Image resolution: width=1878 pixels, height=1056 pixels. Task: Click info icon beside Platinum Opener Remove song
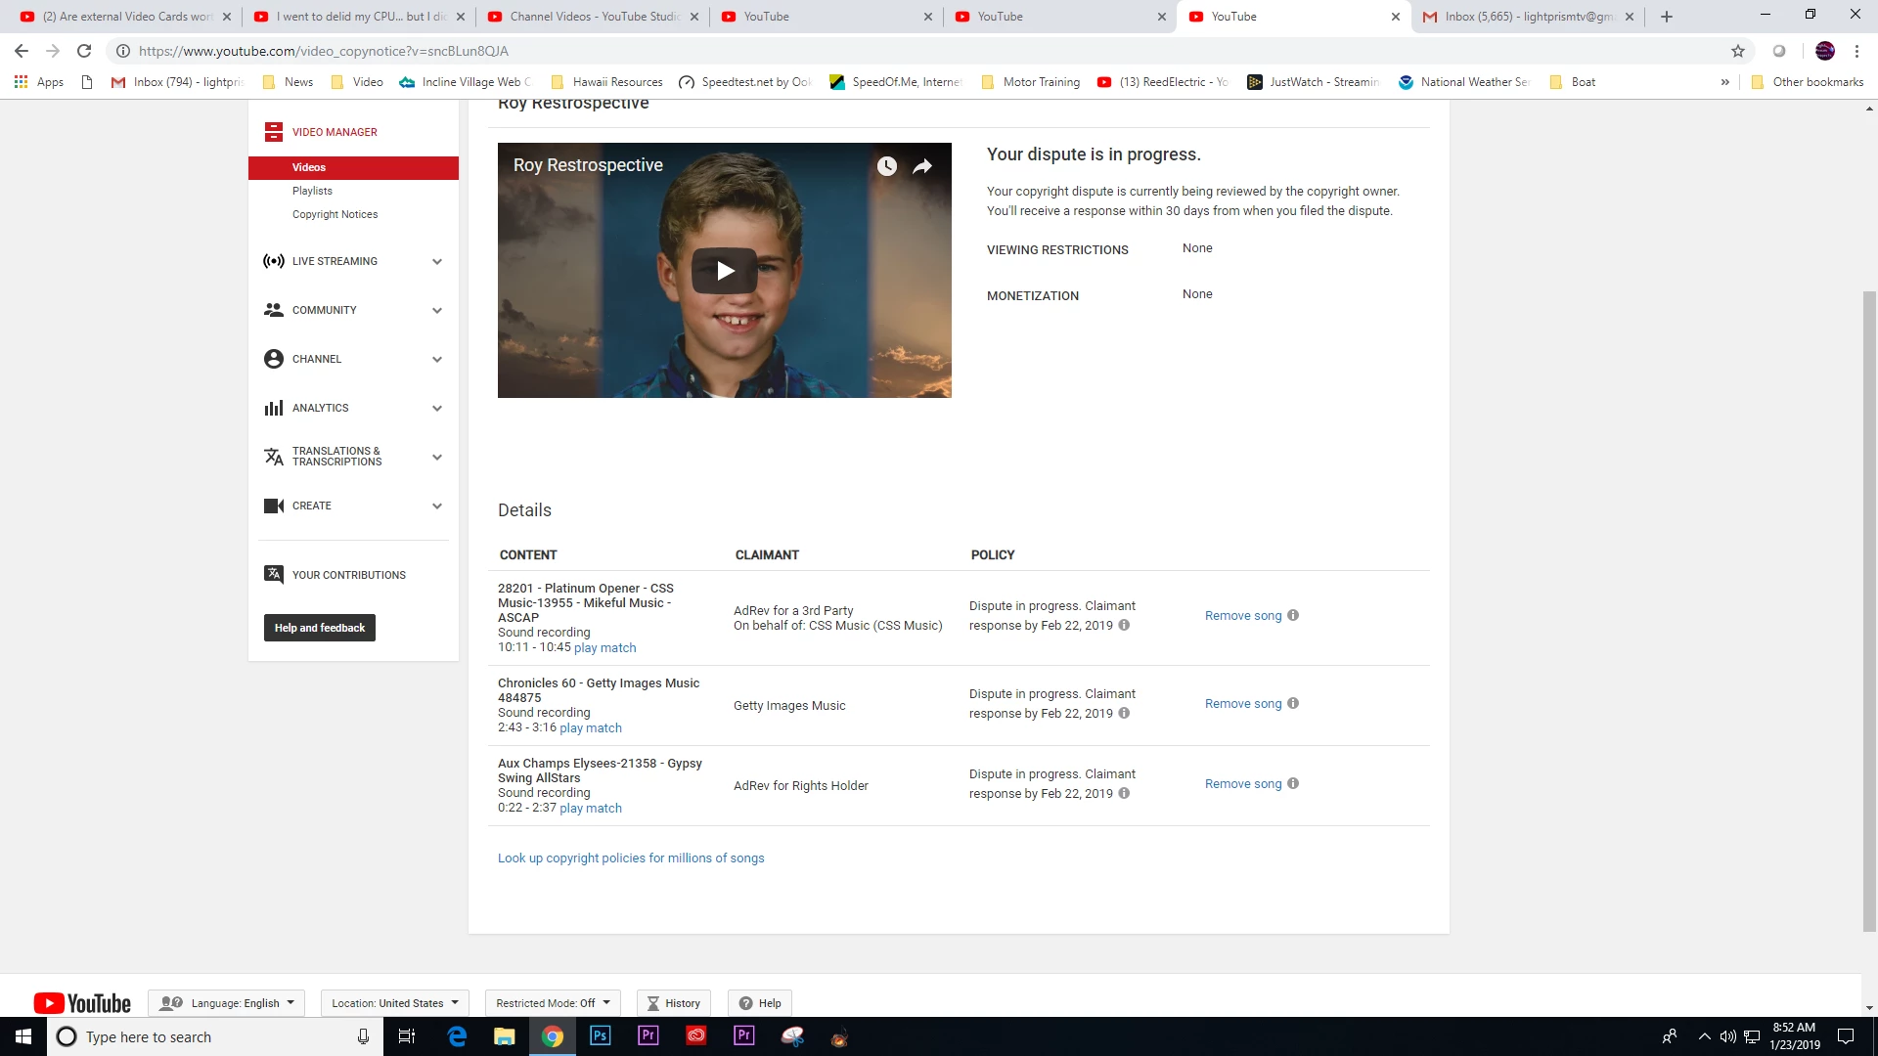(x=1293, y=615)
